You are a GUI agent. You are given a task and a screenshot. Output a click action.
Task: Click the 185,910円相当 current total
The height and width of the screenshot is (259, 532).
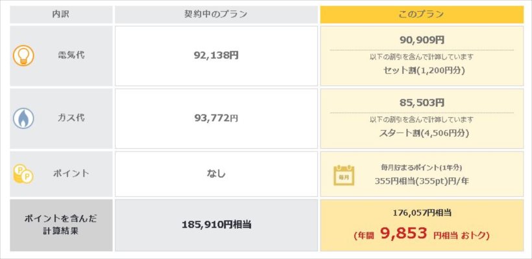point(216,224)
